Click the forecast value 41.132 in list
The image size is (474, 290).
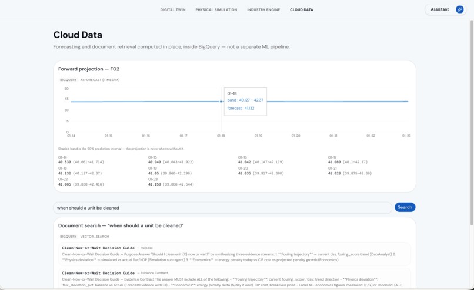pyautogui.click(x=64, y=174)
